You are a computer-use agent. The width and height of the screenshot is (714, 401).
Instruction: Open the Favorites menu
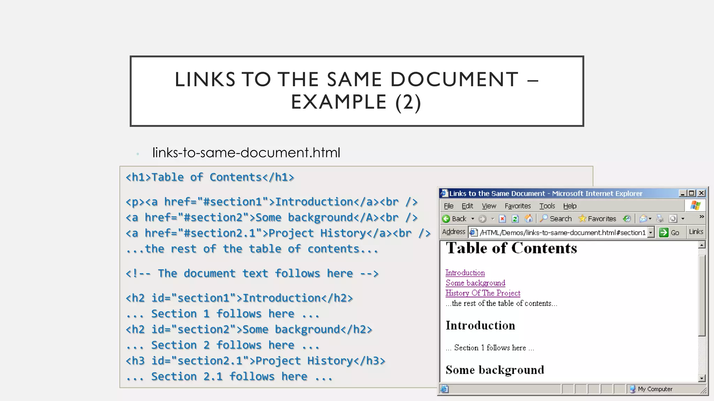click(x=518, y=206)
